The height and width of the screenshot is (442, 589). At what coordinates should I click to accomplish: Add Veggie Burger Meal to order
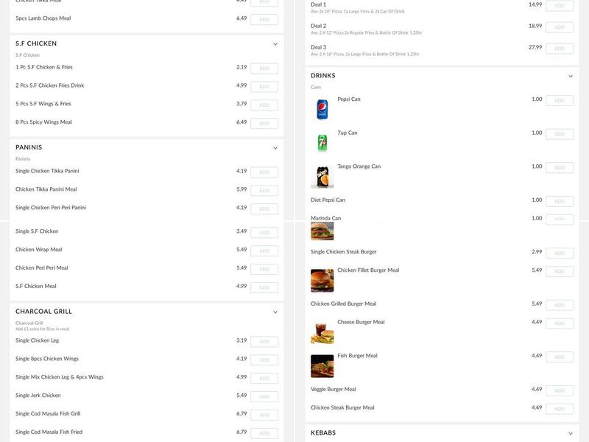point(560,390)
